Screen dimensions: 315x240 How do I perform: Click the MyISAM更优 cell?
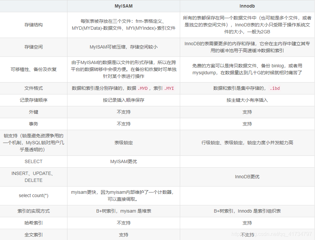(x=124, y=161)
